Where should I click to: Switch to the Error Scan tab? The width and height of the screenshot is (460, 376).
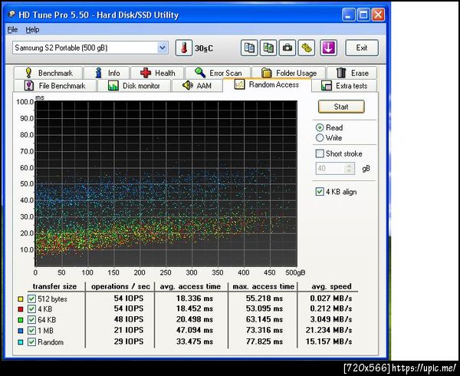click(x=218, y=73)
